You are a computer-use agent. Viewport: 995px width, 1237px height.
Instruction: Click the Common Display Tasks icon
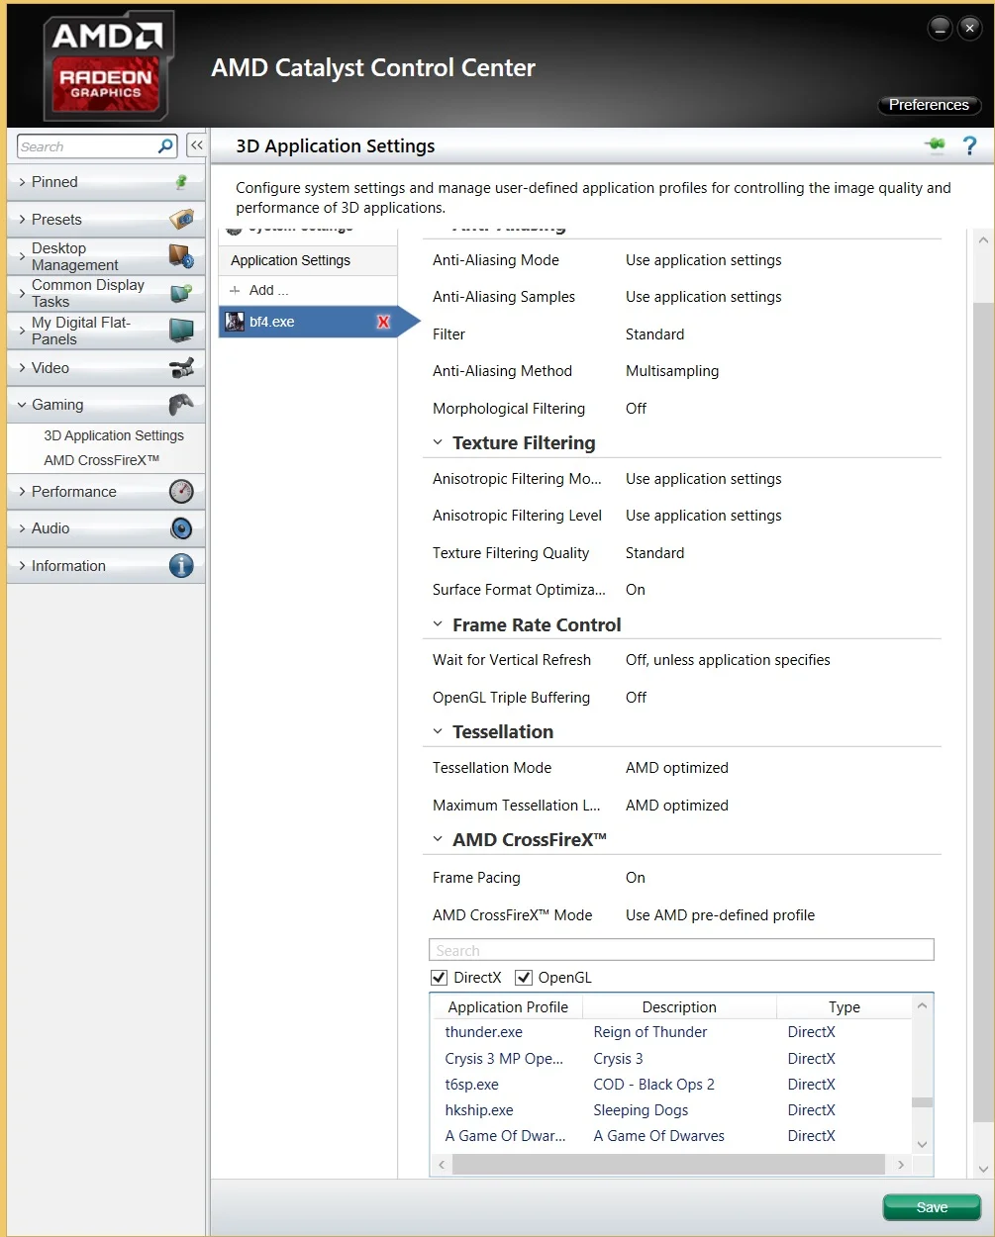point(181,293)
